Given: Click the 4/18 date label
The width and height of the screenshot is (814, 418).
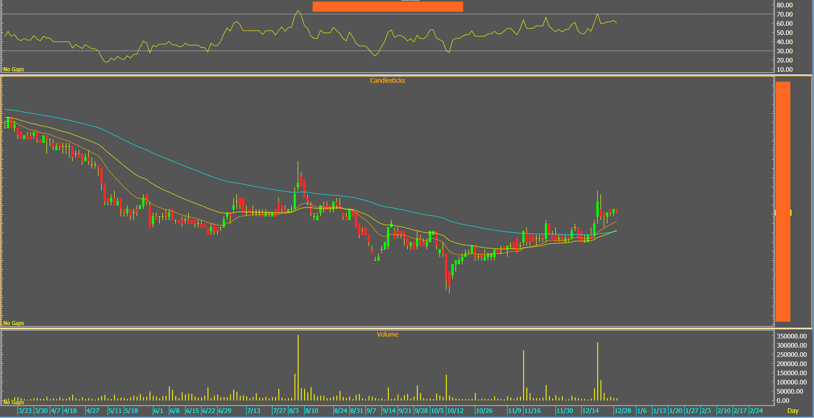Looking at the screenshot, I should coord(70,411).
